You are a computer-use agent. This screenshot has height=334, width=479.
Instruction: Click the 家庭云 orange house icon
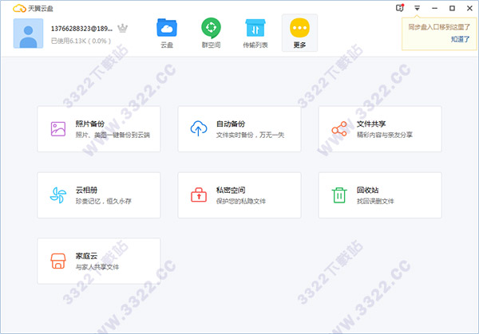(x=58, y=261)
